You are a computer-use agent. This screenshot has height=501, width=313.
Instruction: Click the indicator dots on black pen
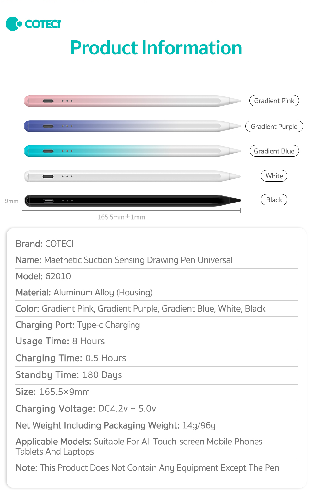coord(67,201)
